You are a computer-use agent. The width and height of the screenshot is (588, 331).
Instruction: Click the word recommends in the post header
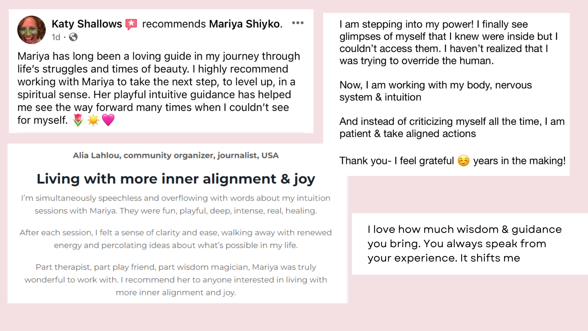(174, 24)
